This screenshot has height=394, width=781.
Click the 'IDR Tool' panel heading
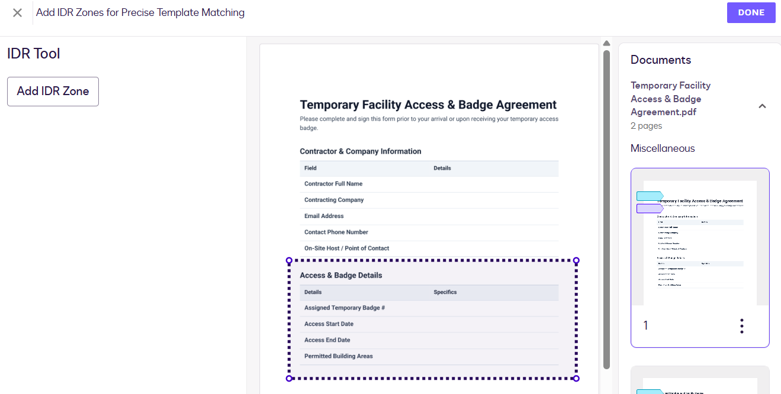click(x=34, y=54)
